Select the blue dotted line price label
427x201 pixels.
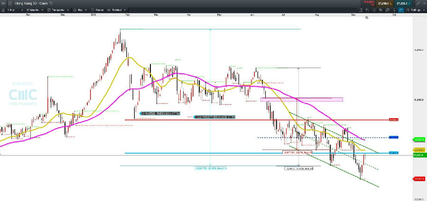pos(394,138)
